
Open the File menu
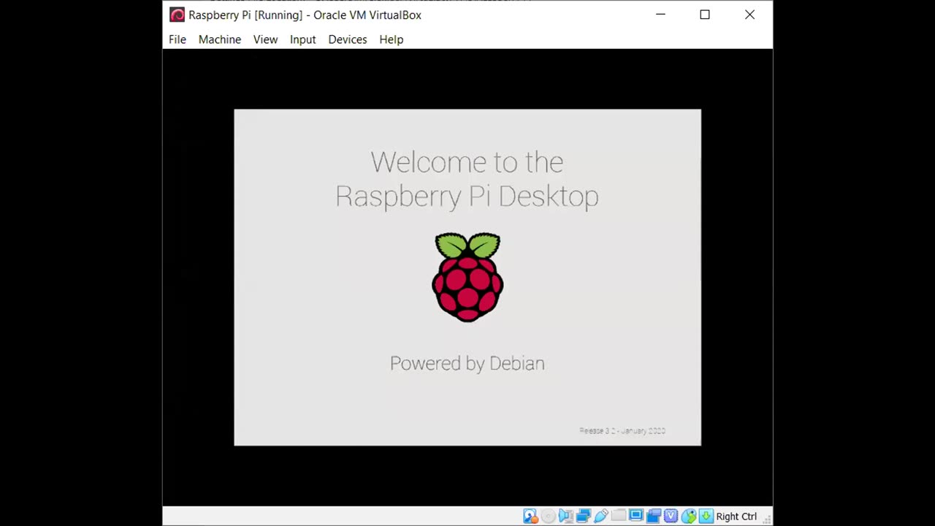coord(178,39)
